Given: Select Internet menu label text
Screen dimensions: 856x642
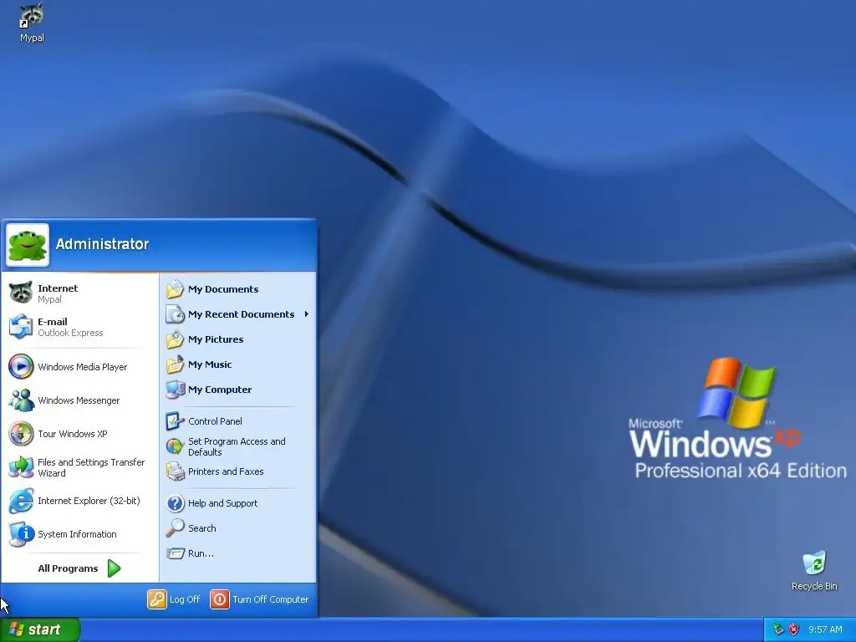Looking at the screenshot, I should tap(58, 288).
